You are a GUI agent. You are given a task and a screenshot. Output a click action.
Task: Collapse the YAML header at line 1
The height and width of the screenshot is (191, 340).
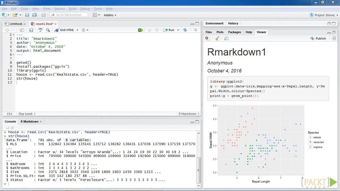click(x=14, y=35)
